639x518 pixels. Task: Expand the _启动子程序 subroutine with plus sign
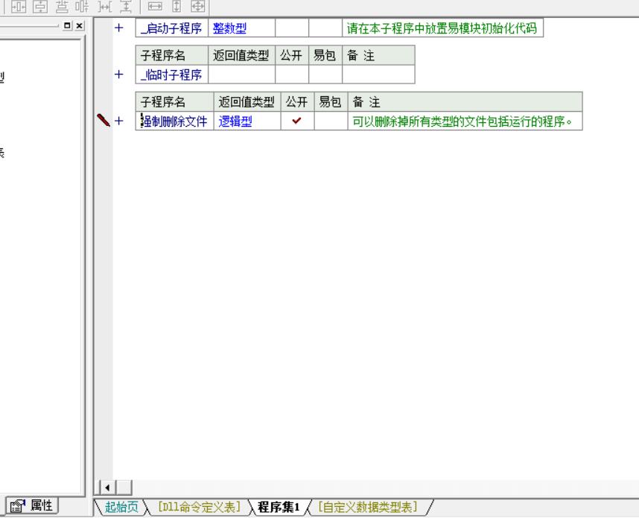coord(118,28)
